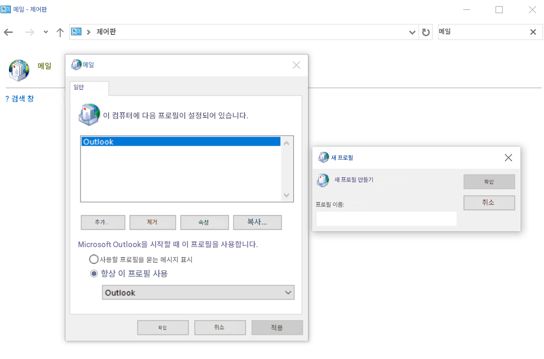Expand the address bar history dropdown
The height and width of the screenshot is (359, 544).
[x=412, y=32]
